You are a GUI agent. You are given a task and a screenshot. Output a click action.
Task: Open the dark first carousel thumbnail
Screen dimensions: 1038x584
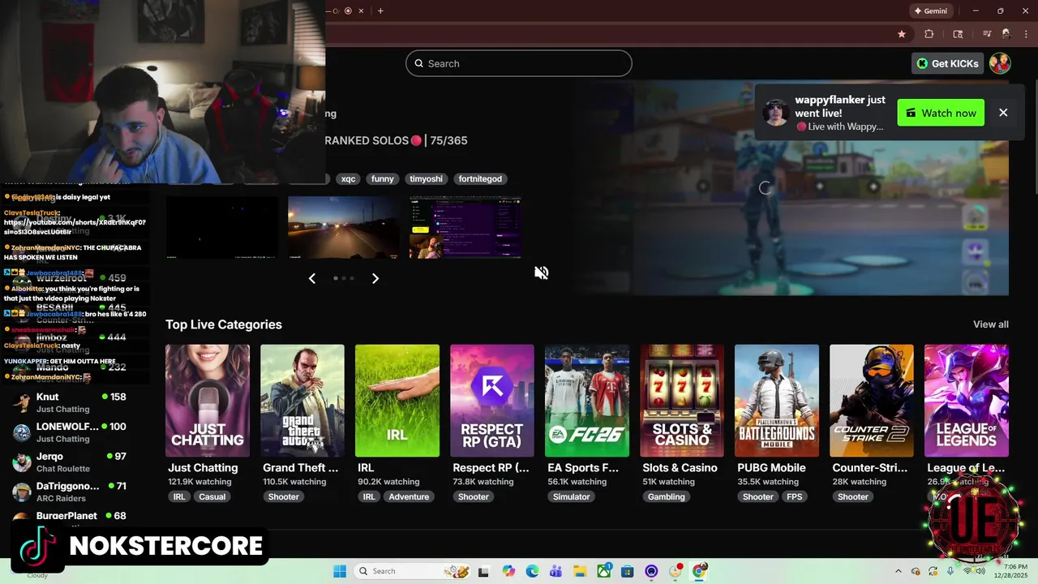tap(222, 227)
